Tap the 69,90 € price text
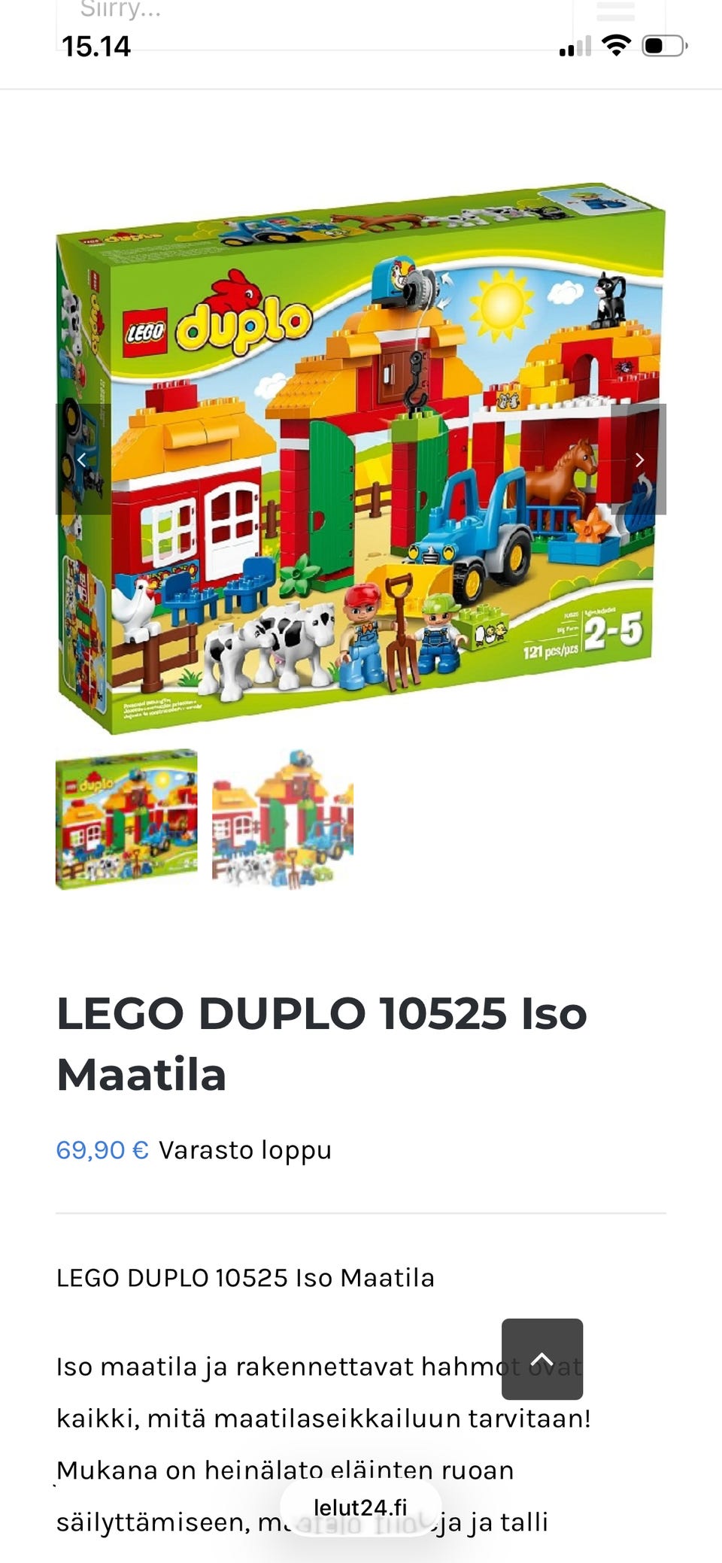The height and width of the screenshot is (1563, 722). [x=102, y=1150]
